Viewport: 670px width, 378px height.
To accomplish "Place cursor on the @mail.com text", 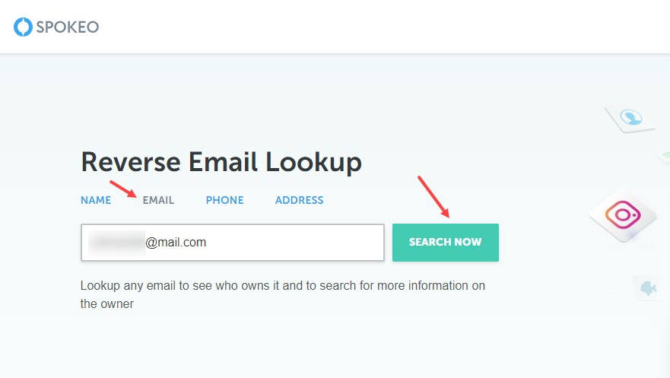I will click(x=176, y=243).
